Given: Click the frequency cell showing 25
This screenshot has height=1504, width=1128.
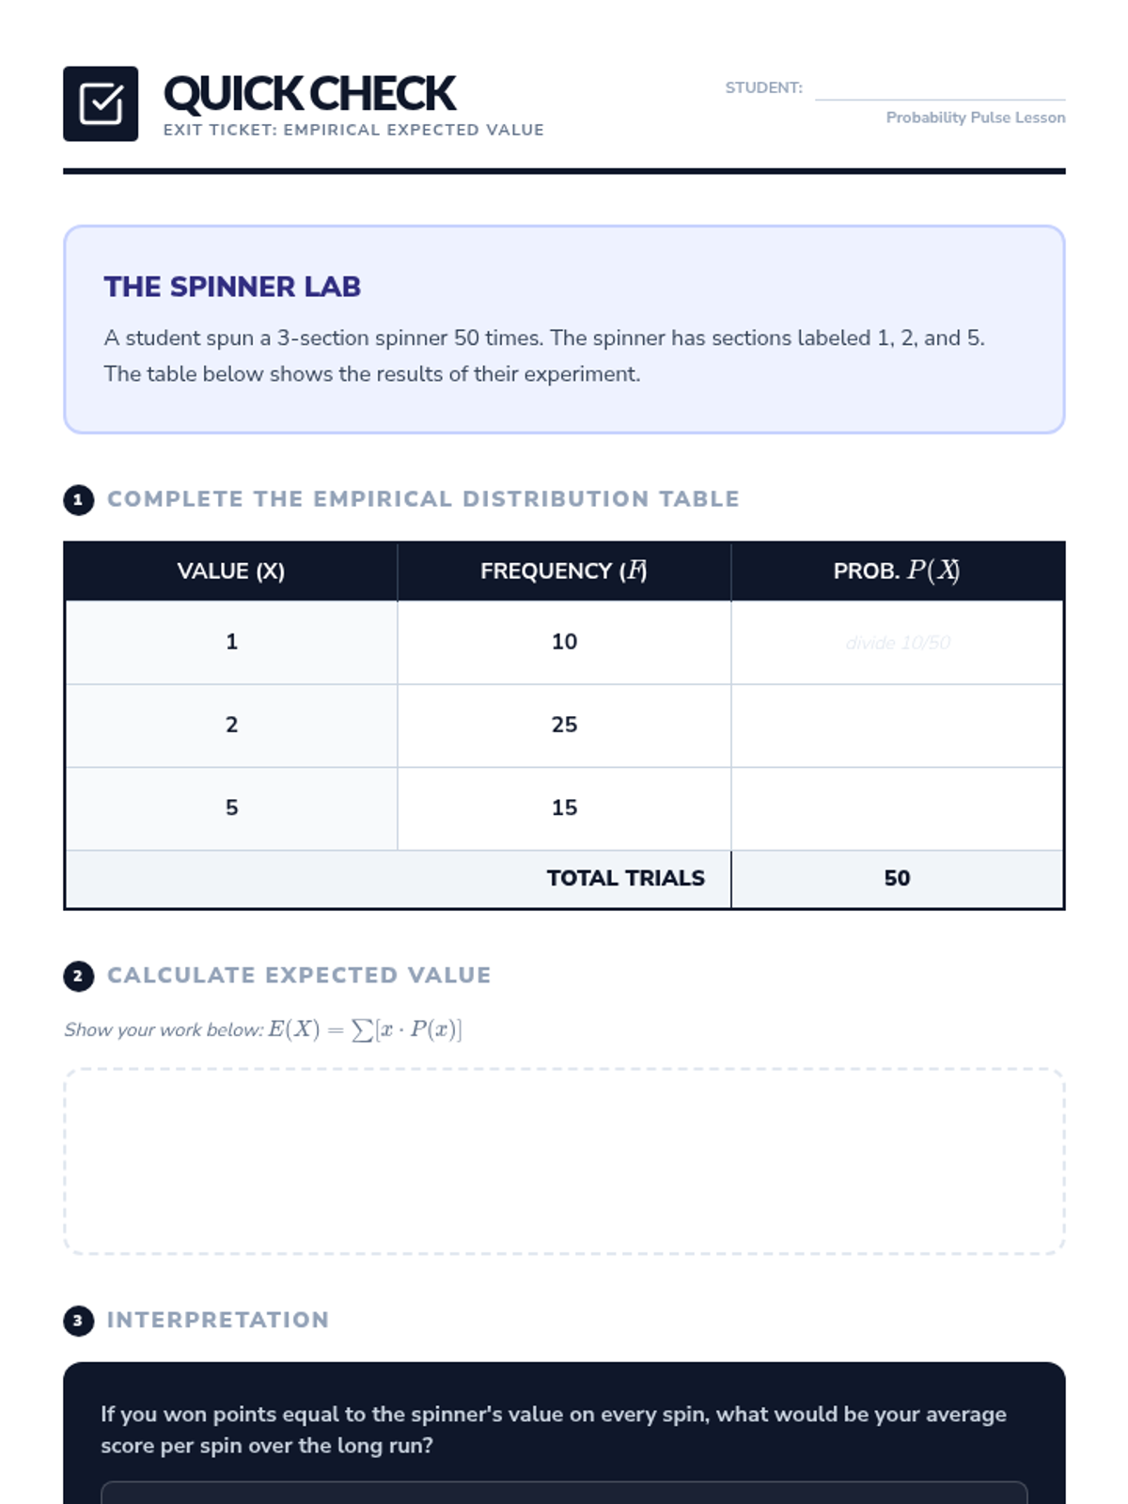Looking at the screenshot, I should point(564,726).
